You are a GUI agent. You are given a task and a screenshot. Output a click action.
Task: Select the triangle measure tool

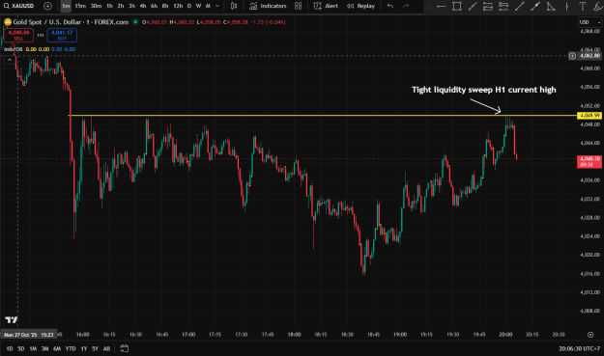[x=551, y=6]
